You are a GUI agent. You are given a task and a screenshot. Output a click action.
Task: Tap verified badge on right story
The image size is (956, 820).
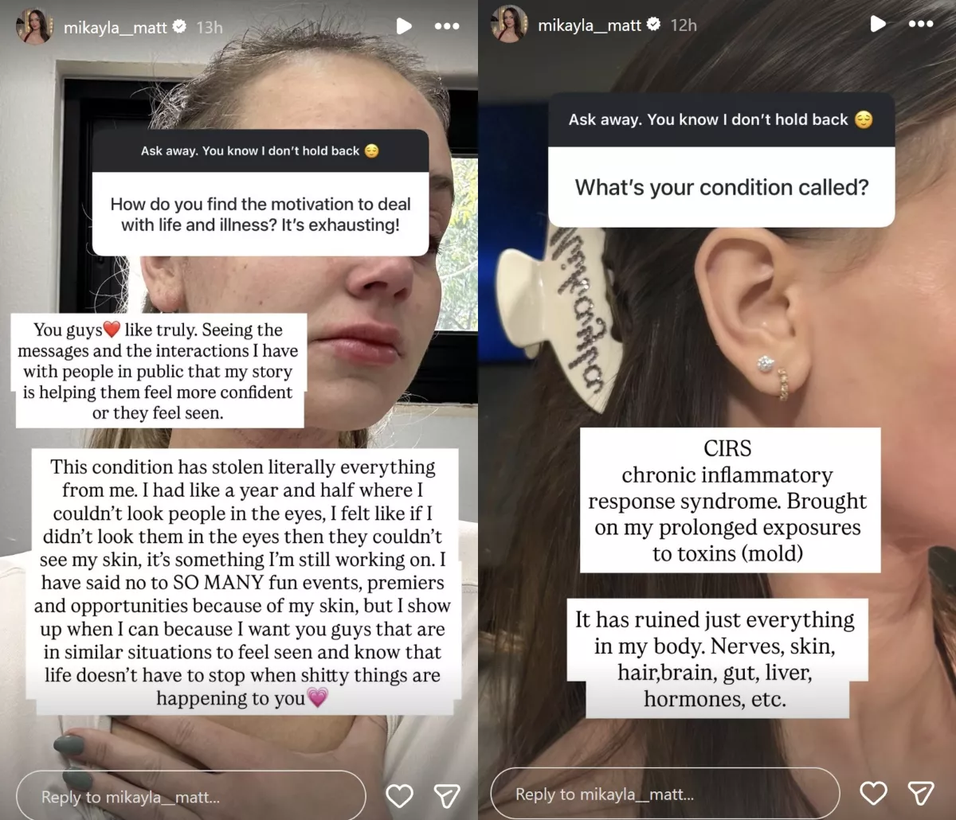(x=654, y=24)
